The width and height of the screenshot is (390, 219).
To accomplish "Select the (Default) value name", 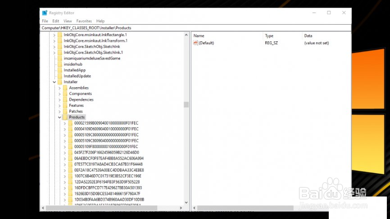I will (x=206, y=43).
